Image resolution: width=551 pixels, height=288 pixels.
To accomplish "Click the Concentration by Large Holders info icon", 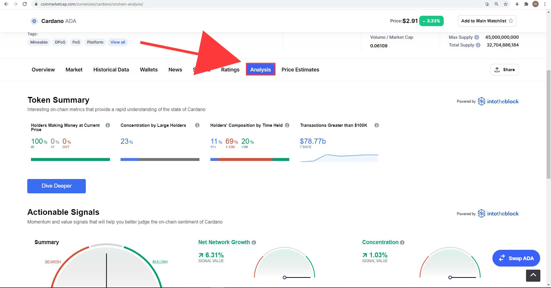I will 197,125.
